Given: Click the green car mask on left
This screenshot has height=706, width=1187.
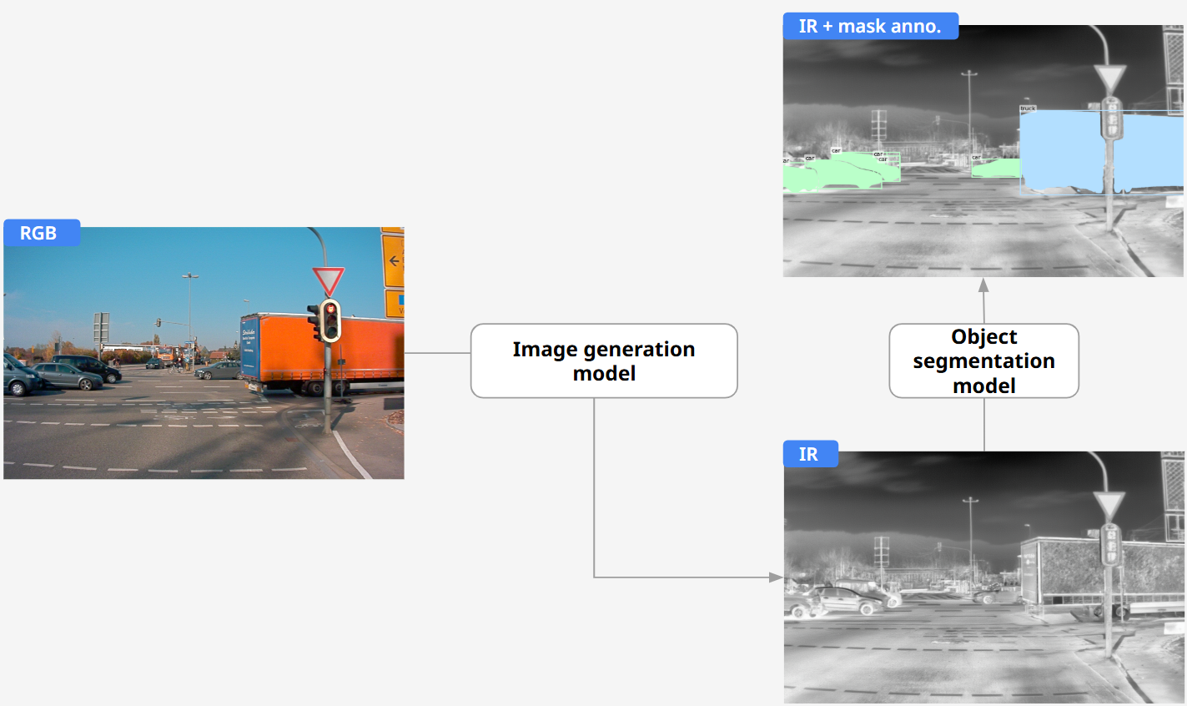Looking at the screenshot, I should point(838,173).
